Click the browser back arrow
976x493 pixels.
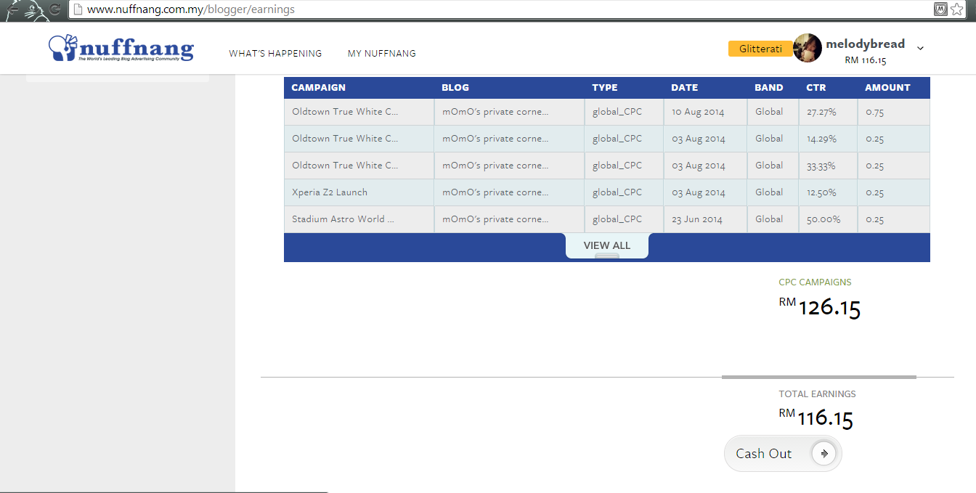[x=12, y=10]
